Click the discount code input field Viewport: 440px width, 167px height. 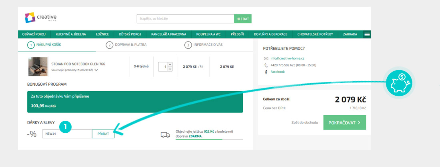click(67, 134)
